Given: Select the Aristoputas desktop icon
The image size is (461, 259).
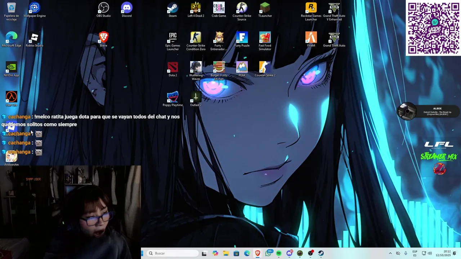Looking at the screenshot, I should tap(12, 158).
